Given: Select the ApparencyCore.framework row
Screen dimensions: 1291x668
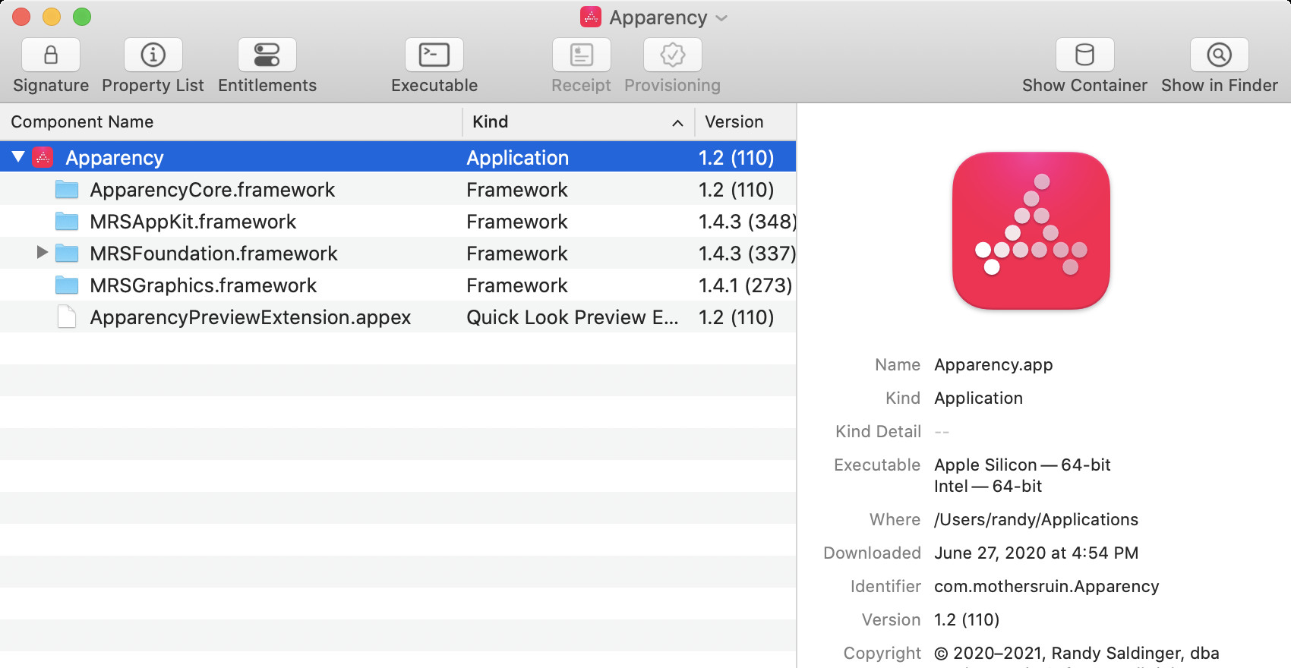Looking at the screenshot, I should click(x=398, y=190).
